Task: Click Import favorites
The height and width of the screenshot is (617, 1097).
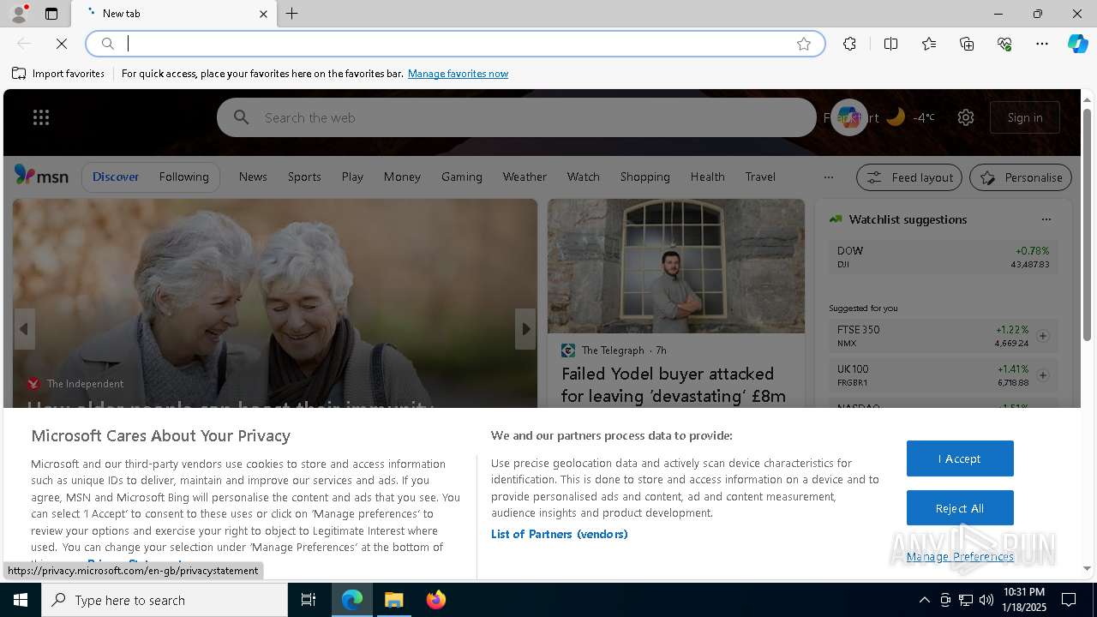Action: pyautogui.click(x=58, y=74)
